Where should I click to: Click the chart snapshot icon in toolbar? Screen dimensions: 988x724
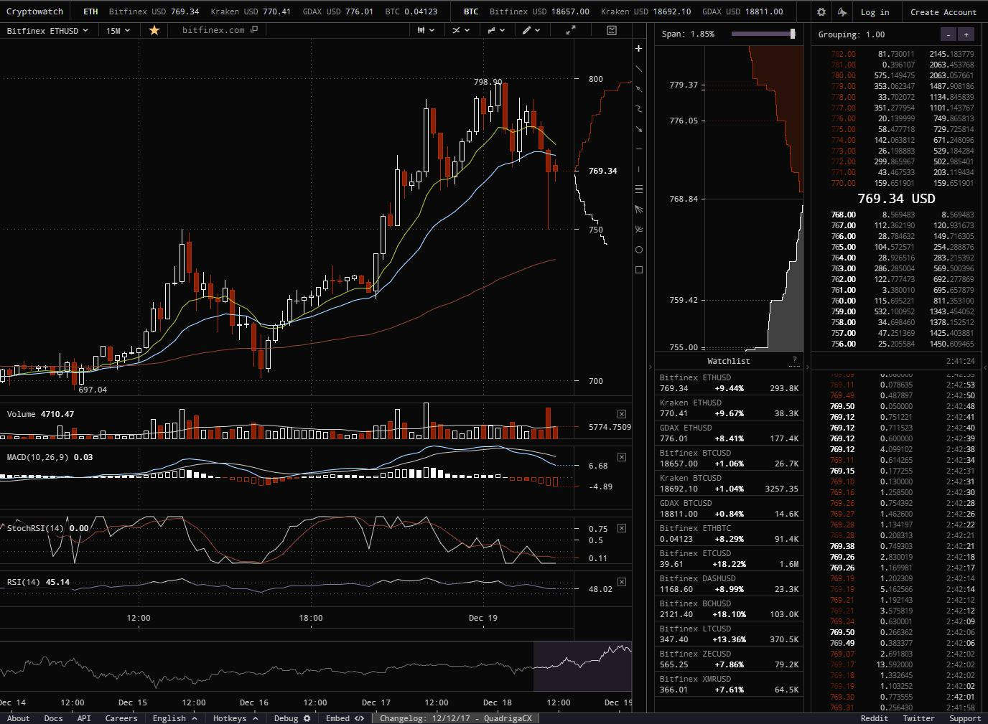tap(612, 30)
